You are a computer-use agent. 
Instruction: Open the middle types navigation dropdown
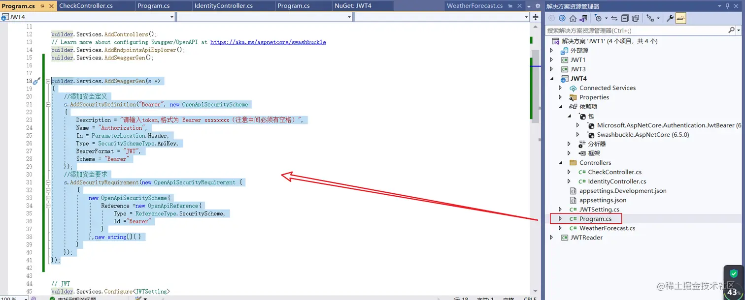coord(265,17)
